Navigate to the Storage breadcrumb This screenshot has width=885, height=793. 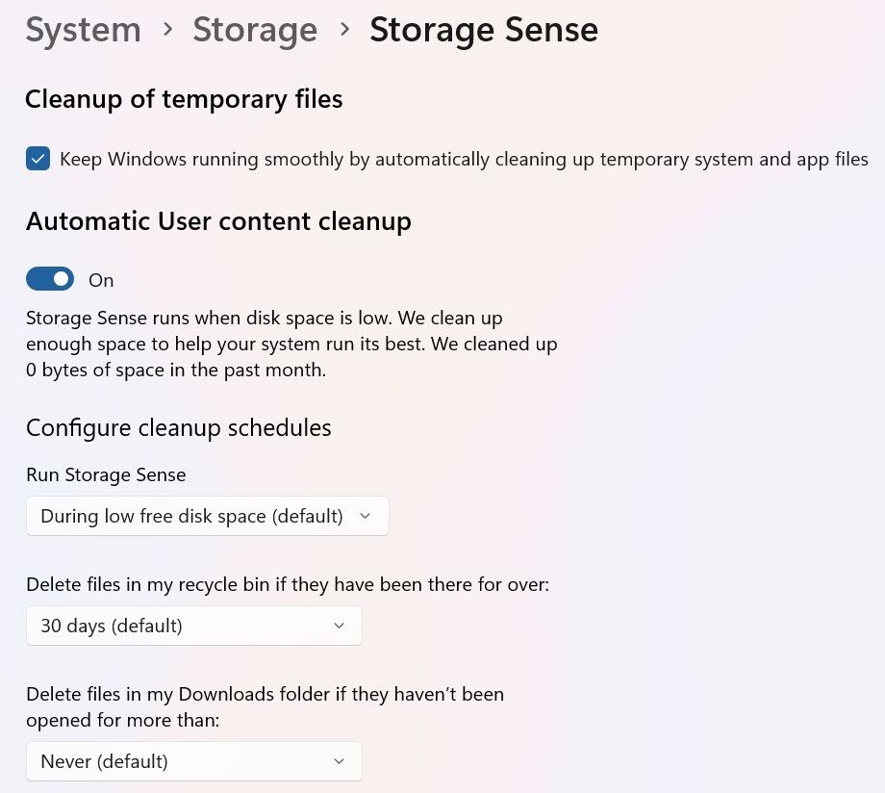[255, 31]
